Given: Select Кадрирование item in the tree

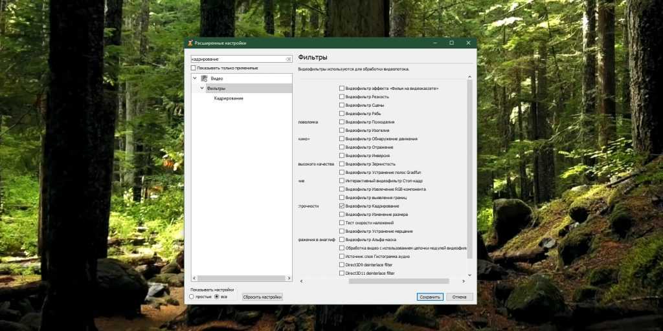Looking at the screenshot, I should point(229,98).
